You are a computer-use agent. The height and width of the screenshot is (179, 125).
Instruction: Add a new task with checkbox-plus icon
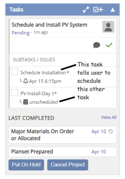[98, 10]
